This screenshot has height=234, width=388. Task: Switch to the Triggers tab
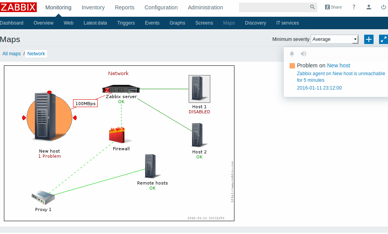pos(126,23)
